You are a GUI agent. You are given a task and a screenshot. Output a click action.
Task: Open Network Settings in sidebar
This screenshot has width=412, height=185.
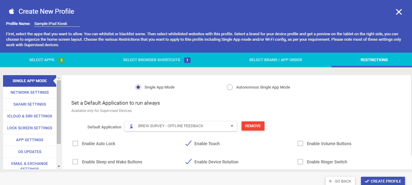pos(30,92)
